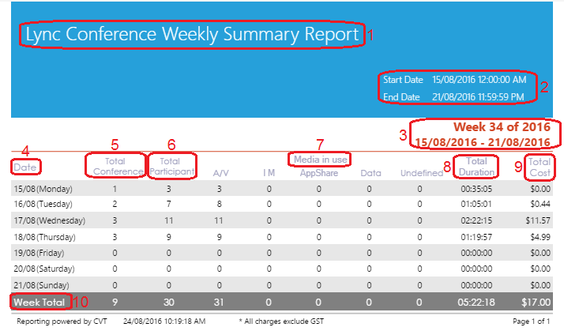
Task: Click Wednesday's cost $11.57
Action: click(538, 220)
